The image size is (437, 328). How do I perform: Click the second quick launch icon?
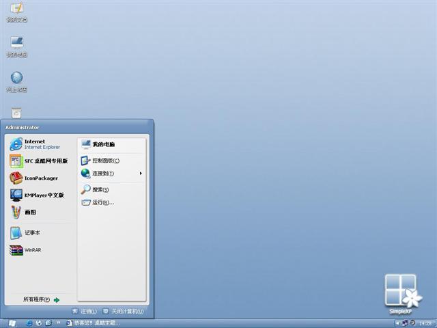(39, 323)
